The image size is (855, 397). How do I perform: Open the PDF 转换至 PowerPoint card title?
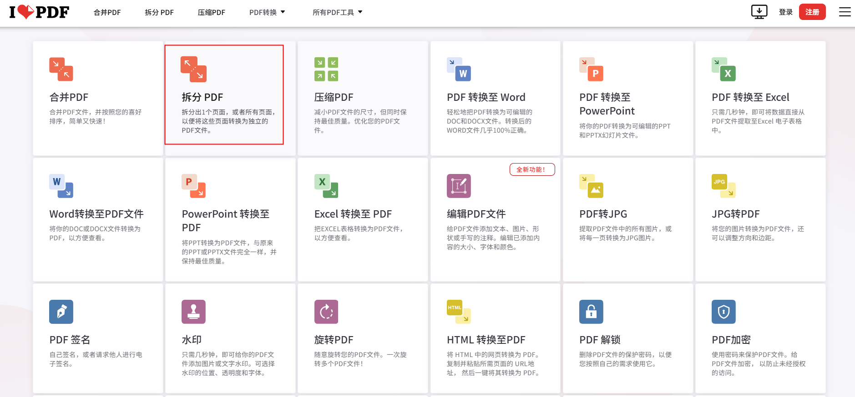pyautogui.click(x=607, y=104)
